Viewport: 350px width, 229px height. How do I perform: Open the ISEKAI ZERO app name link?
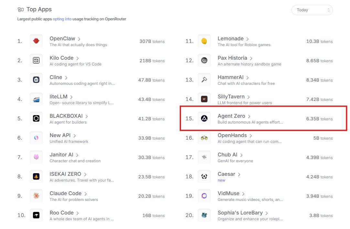tap(65, 174)
